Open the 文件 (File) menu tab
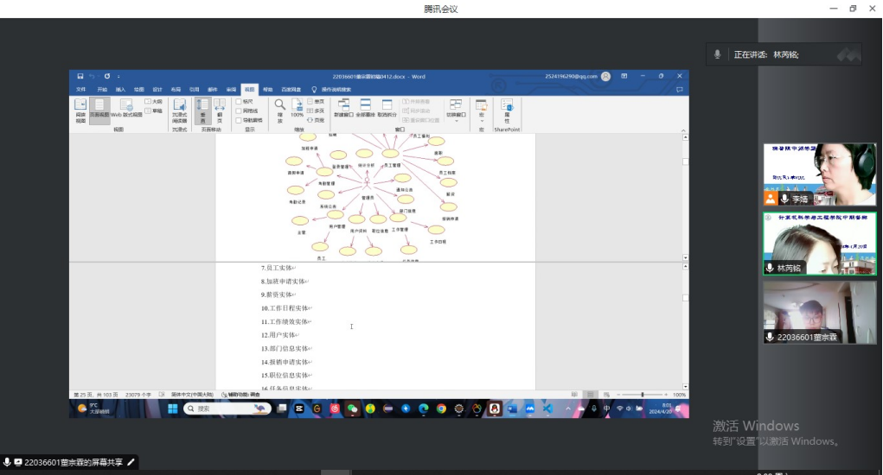 pyautogui.click(x=80, y=89)
